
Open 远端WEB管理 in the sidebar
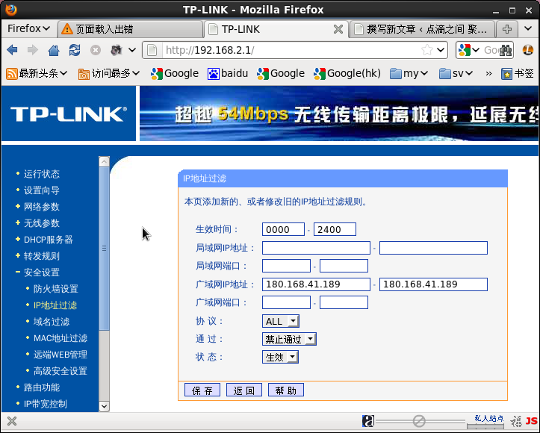(60, 355)
